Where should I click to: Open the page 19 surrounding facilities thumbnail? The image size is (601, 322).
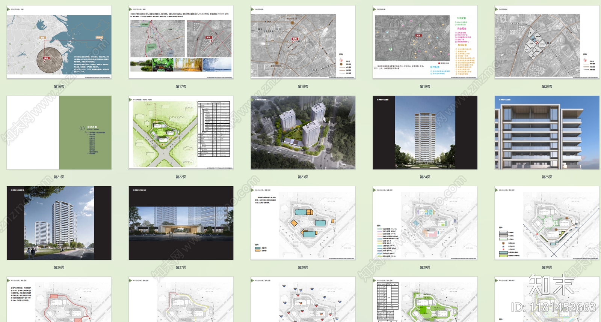425,42
